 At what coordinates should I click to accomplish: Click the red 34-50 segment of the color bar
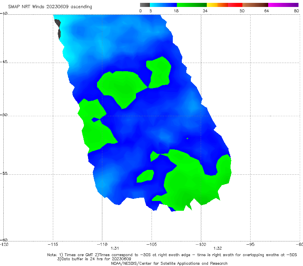coord(224,5)
